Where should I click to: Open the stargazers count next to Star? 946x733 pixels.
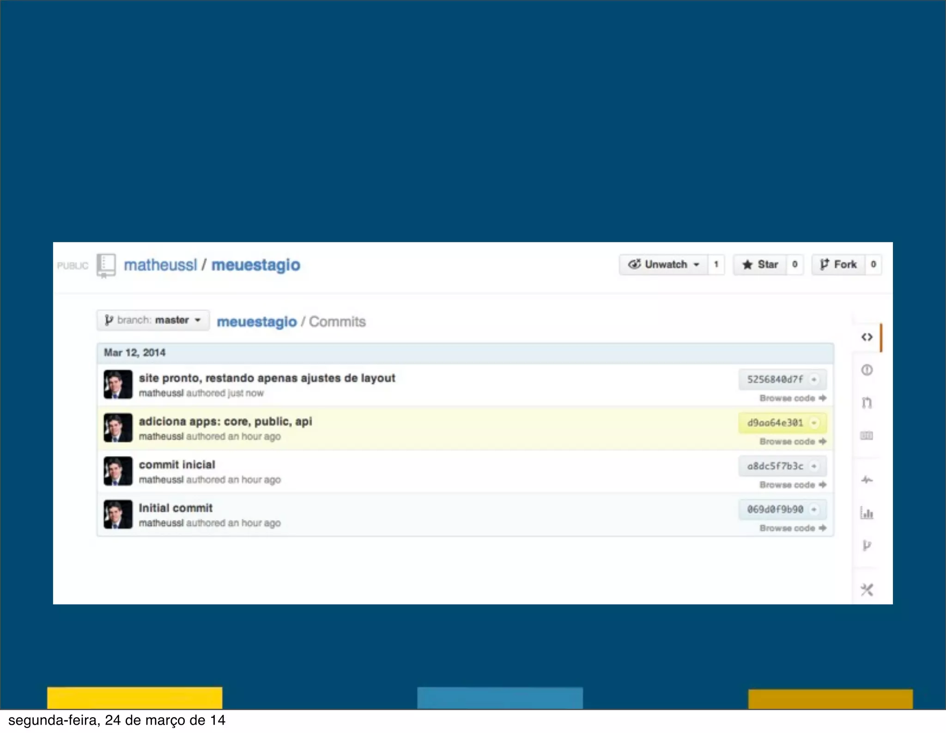pos(795,265)
